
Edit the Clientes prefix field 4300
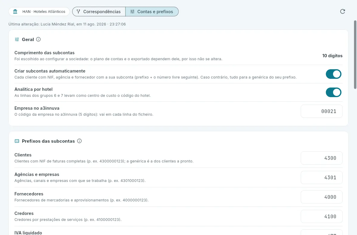[321, 158]
